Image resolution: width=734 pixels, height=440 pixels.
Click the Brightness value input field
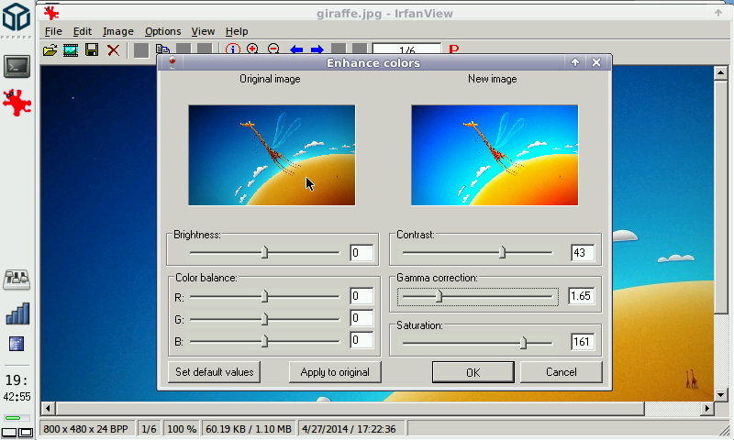coord(361,253)
